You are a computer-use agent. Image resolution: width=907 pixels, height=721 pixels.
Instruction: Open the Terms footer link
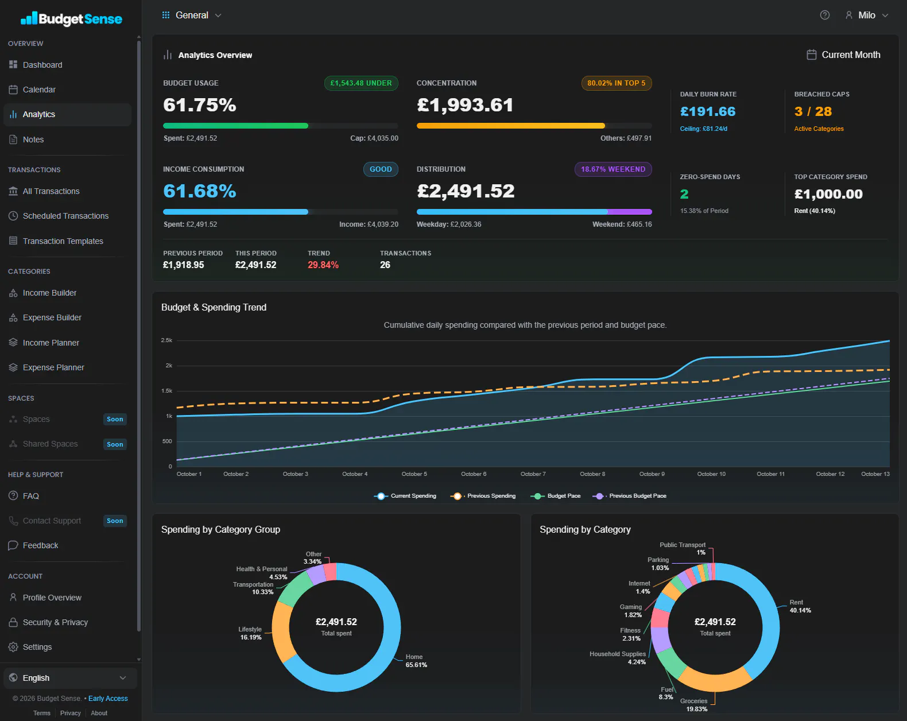click(42, 713)
